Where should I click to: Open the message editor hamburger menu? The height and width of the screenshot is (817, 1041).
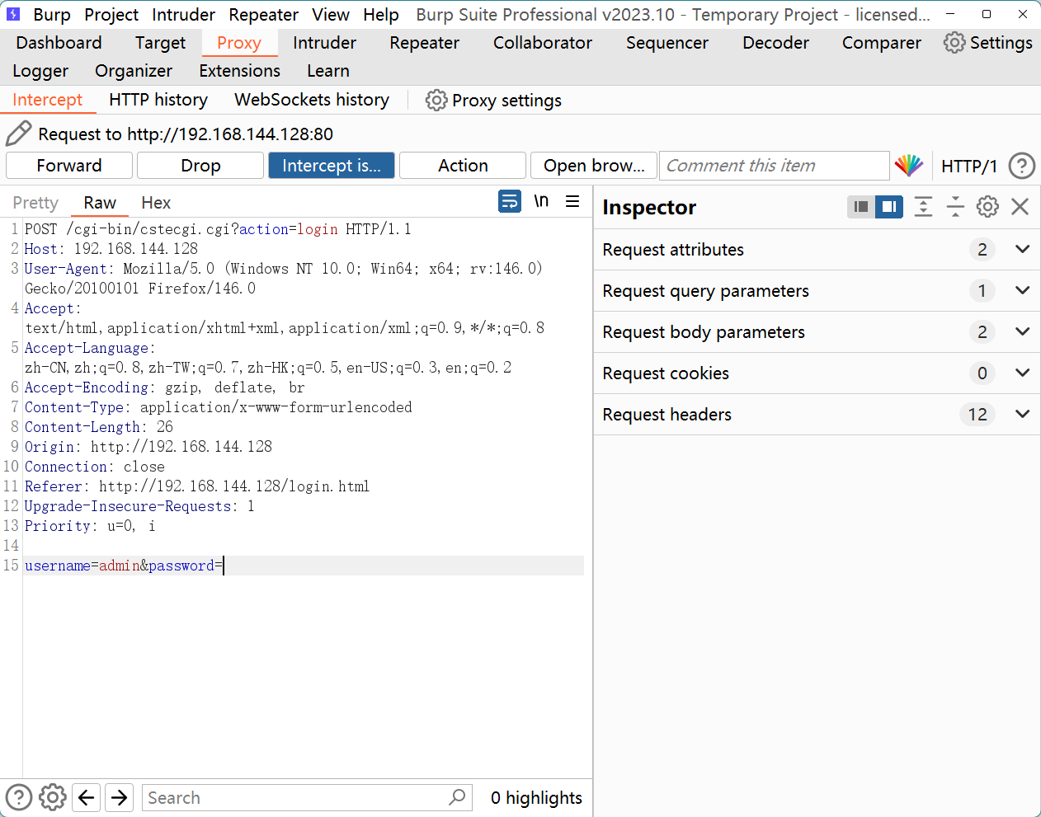pyautogui.click(x=572, y=201)
